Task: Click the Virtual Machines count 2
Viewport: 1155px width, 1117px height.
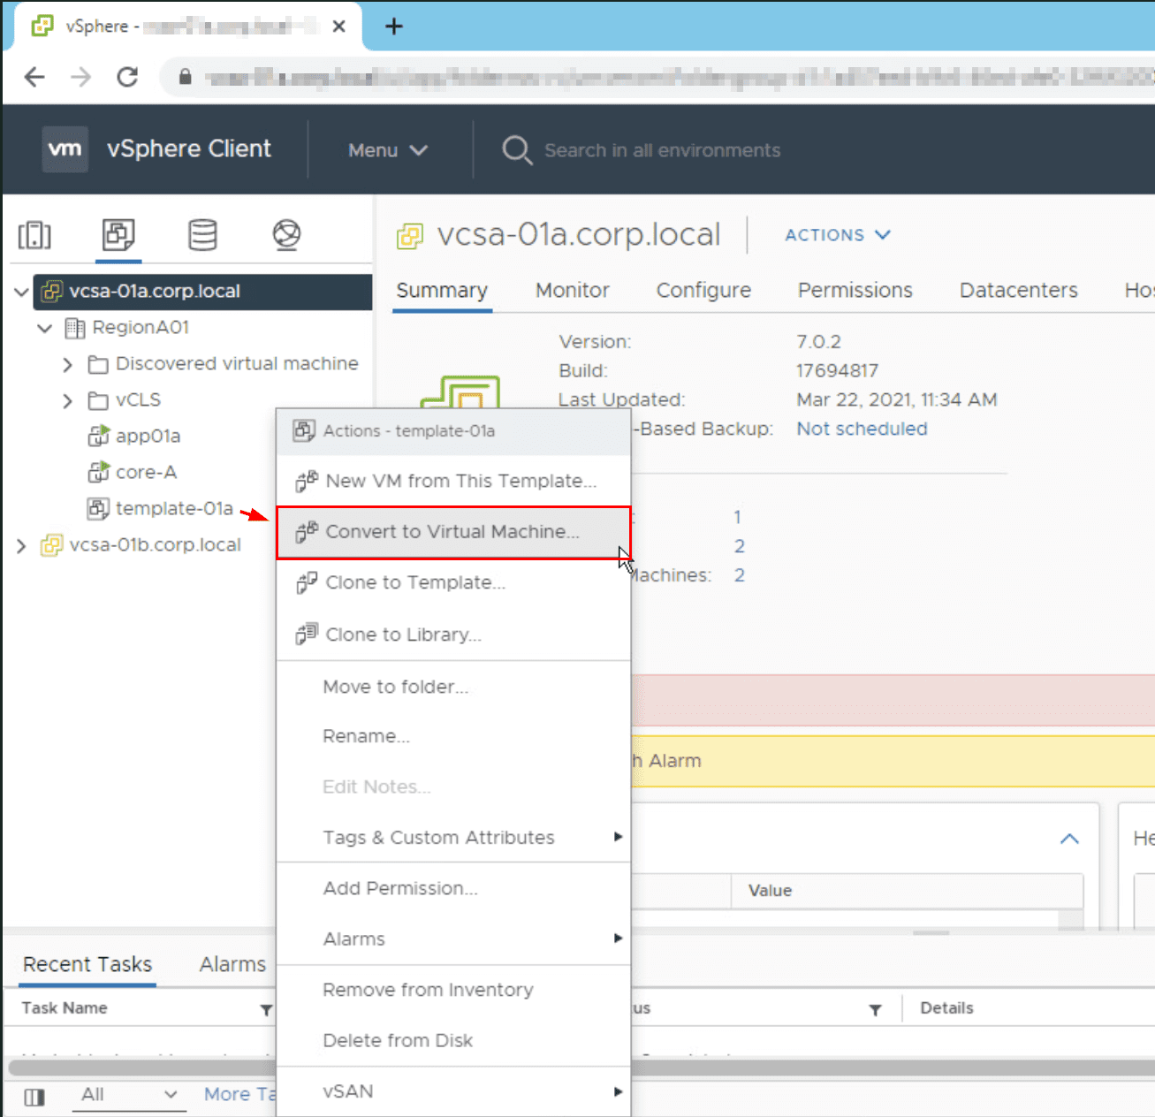Action: point(739,575)
